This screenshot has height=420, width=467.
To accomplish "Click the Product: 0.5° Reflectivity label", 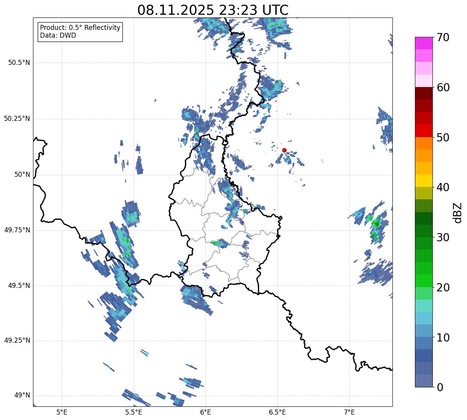I will 80,28.
